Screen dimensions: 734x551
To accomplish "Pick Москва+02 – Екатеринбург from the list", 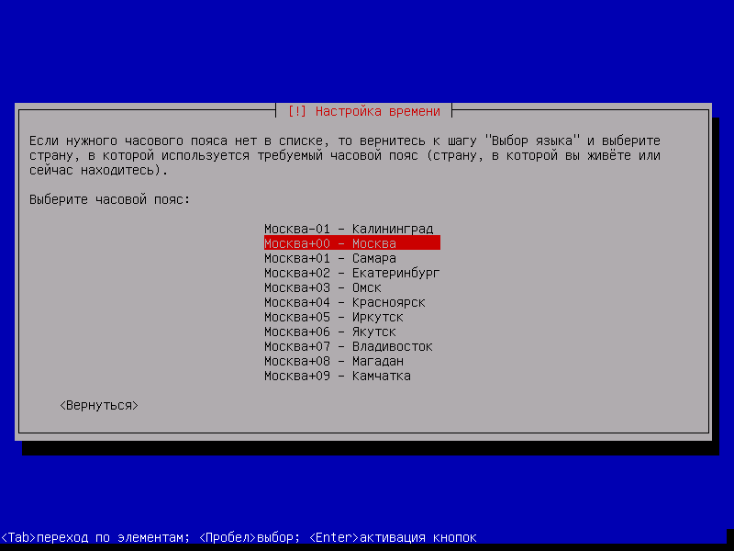I will (x=352, y=273).
